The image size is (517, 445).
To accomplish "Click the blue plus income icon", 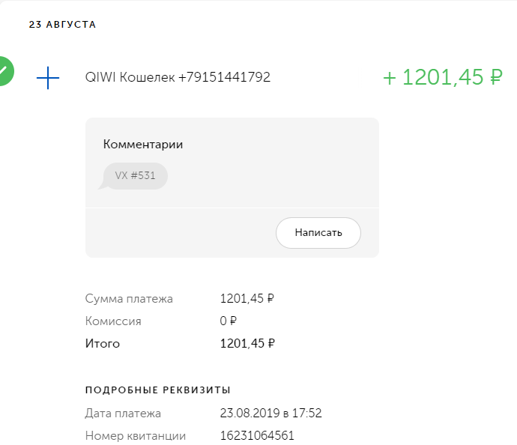I will pos(48,77).
